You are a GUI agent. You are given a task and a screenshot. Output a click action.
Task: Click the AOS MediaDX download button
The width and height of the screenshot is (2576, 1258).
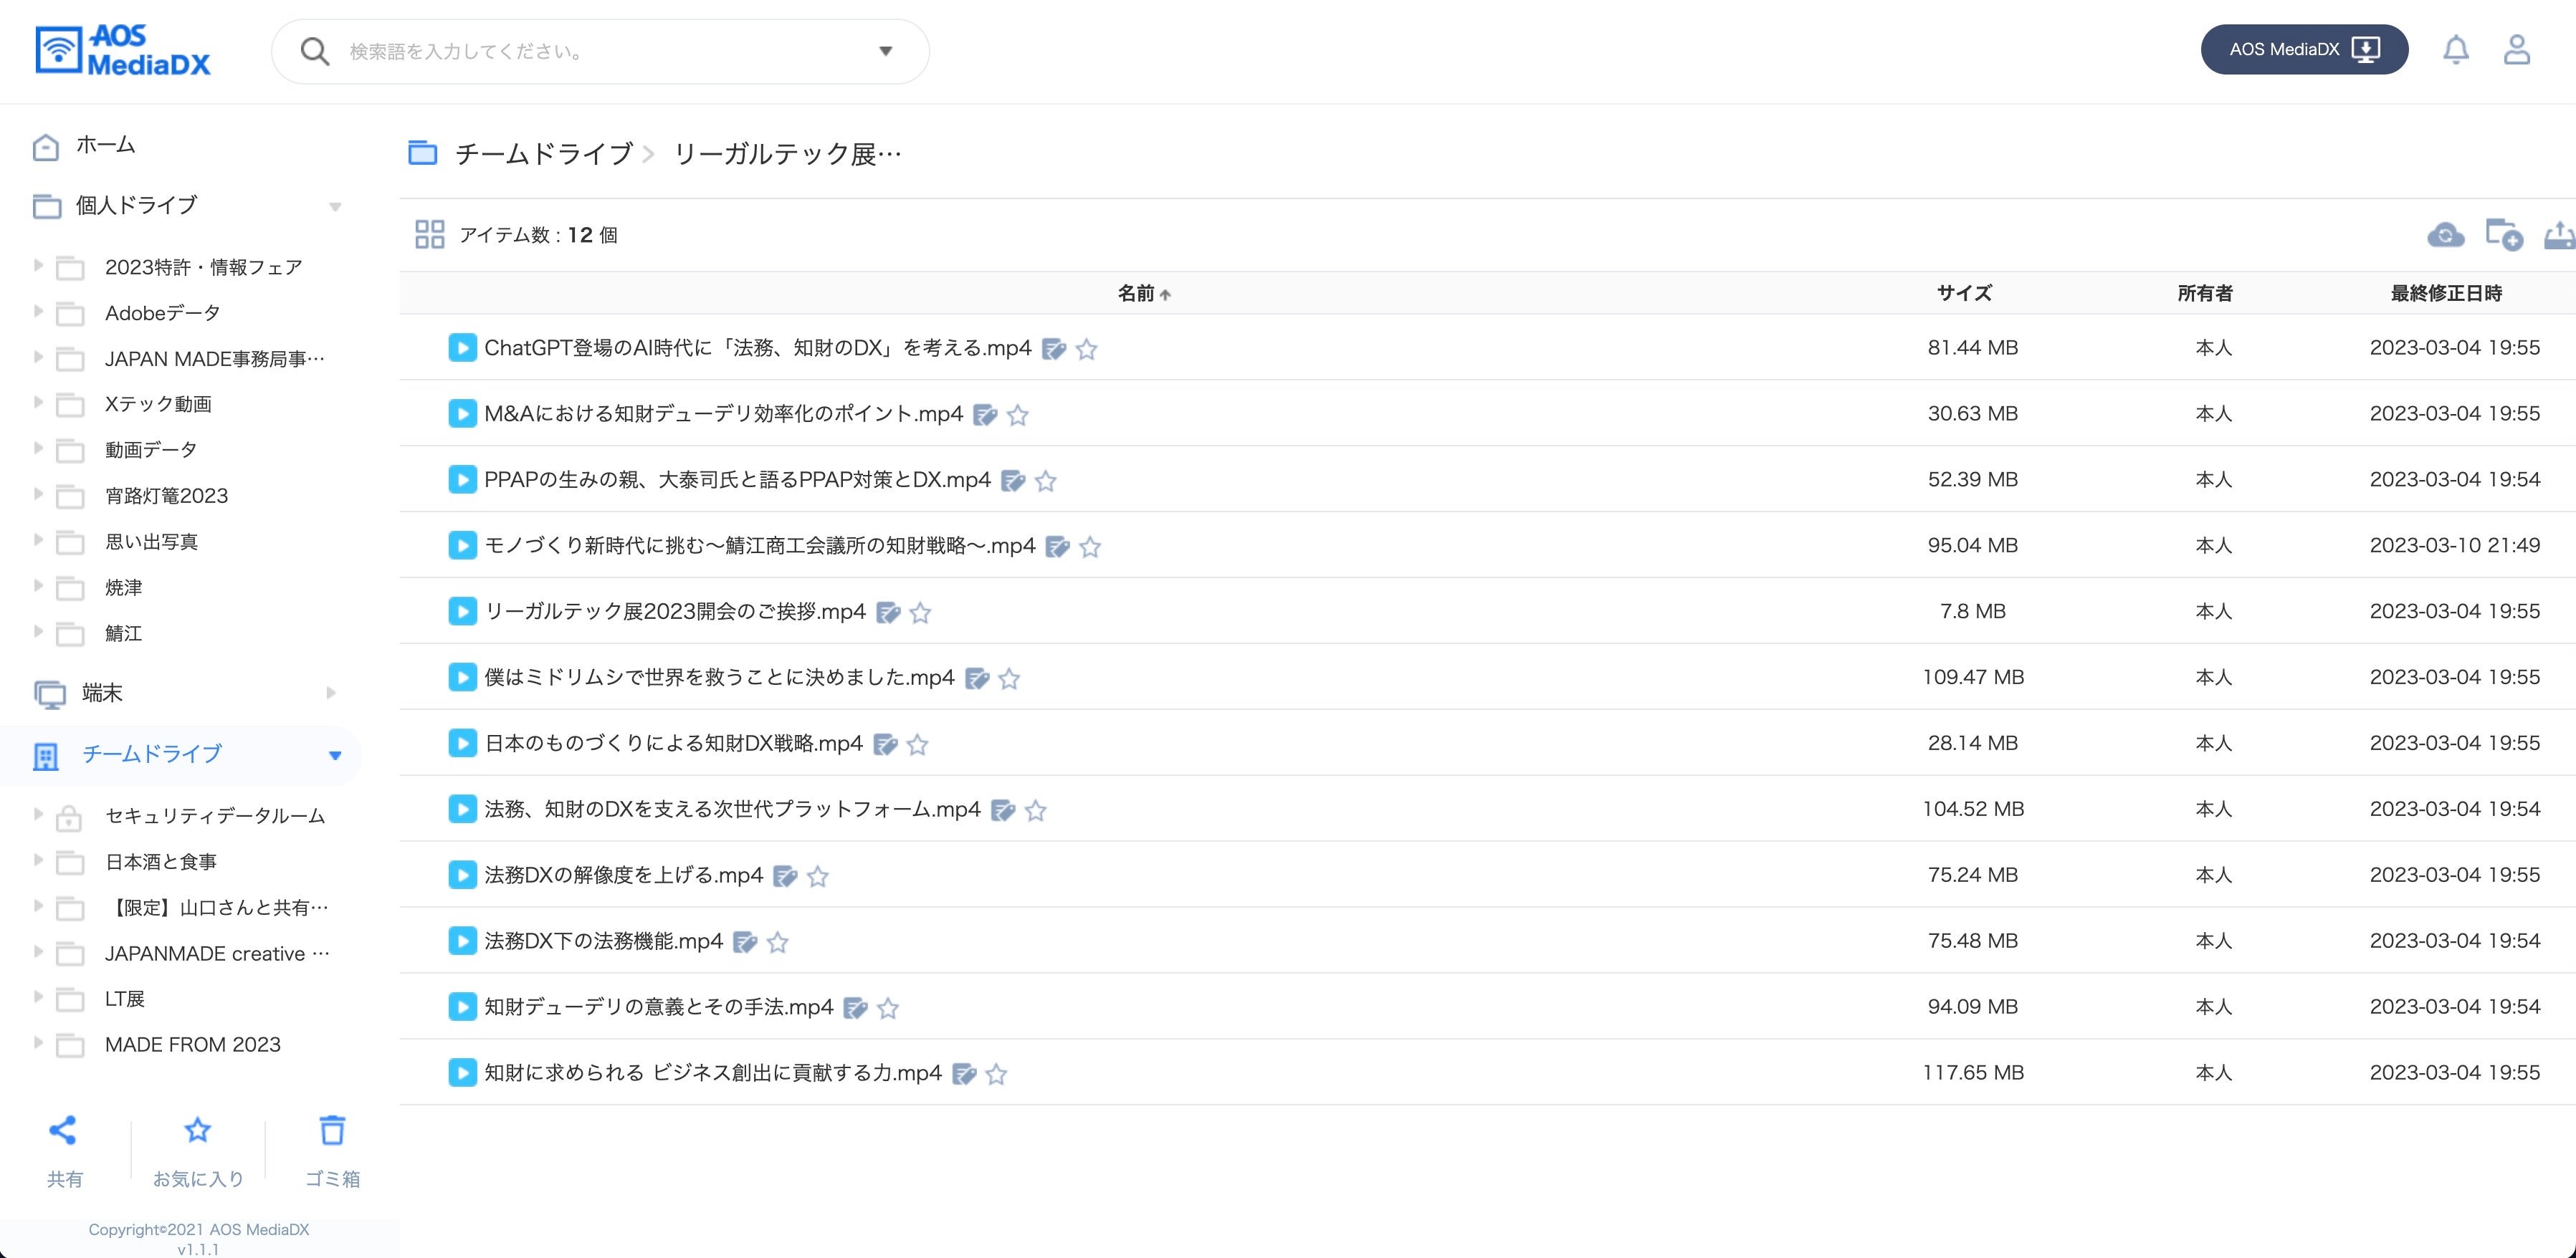2303,50
